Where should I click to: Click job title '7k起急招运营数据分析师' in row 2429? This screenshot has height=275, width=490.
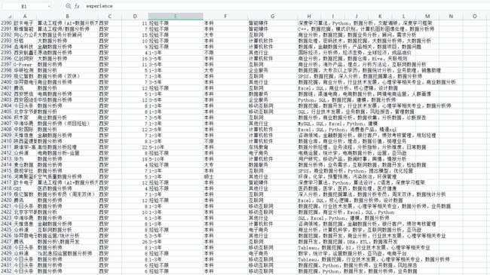pos(65,253)
